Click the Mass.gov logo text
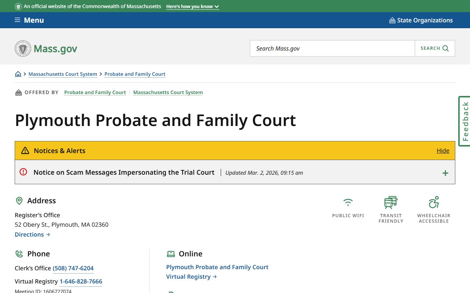The width and height of the screenshot is (470, 293). click(x=55, y=49)
